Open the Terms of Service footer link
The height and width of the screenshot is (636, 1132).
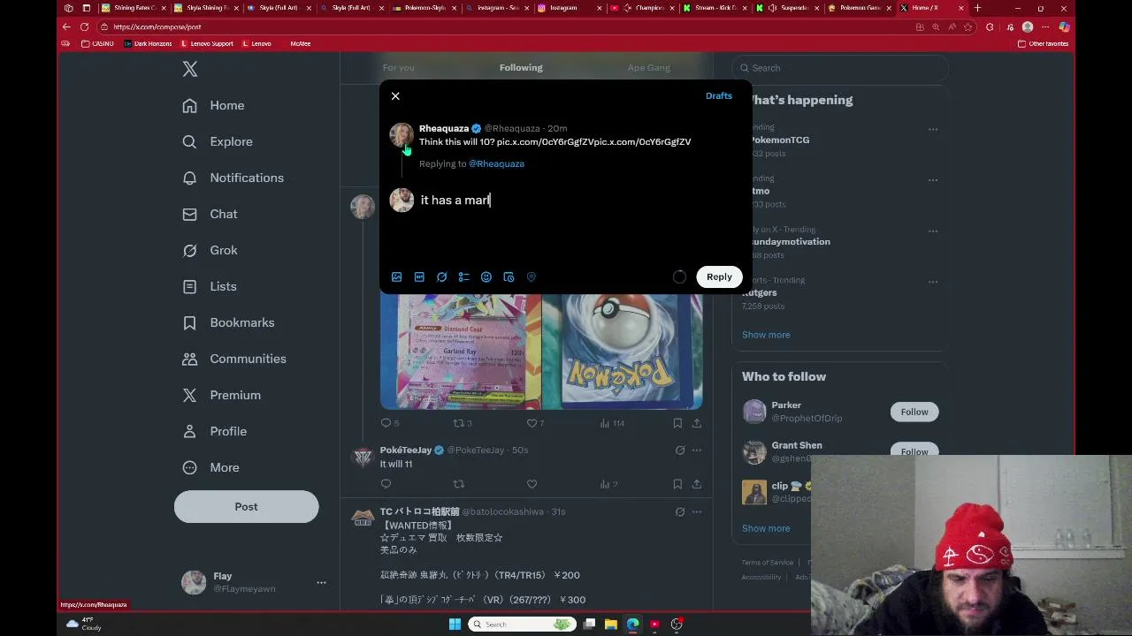point(767,563)
